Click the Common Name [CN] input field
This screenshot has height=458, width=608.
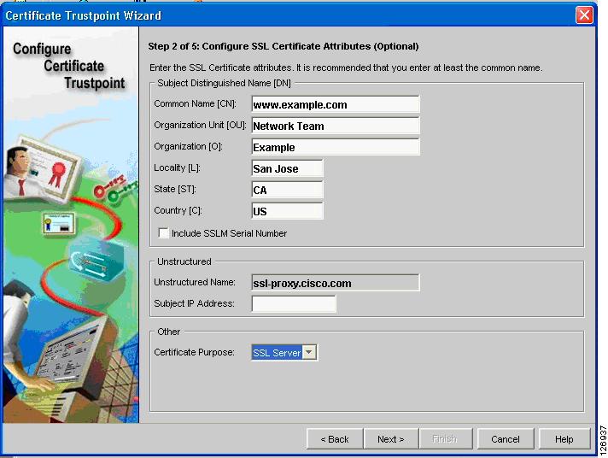click(x=336, y=104)
